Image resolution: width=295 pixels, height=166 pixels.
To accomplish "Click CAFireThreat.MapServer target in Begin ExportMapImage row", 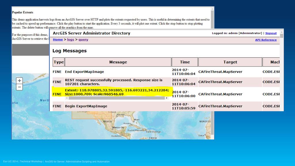I will click(220, 106).
